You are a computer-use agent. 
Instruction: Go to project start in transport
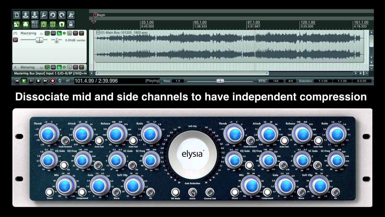(17, 81)
